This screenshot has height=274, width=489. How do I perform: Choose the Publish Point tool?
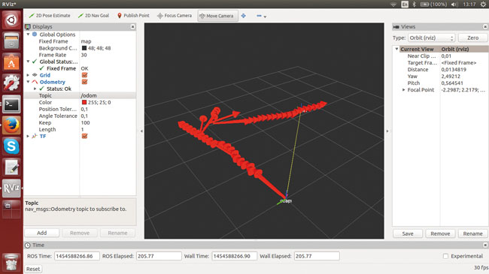(133, 16)
